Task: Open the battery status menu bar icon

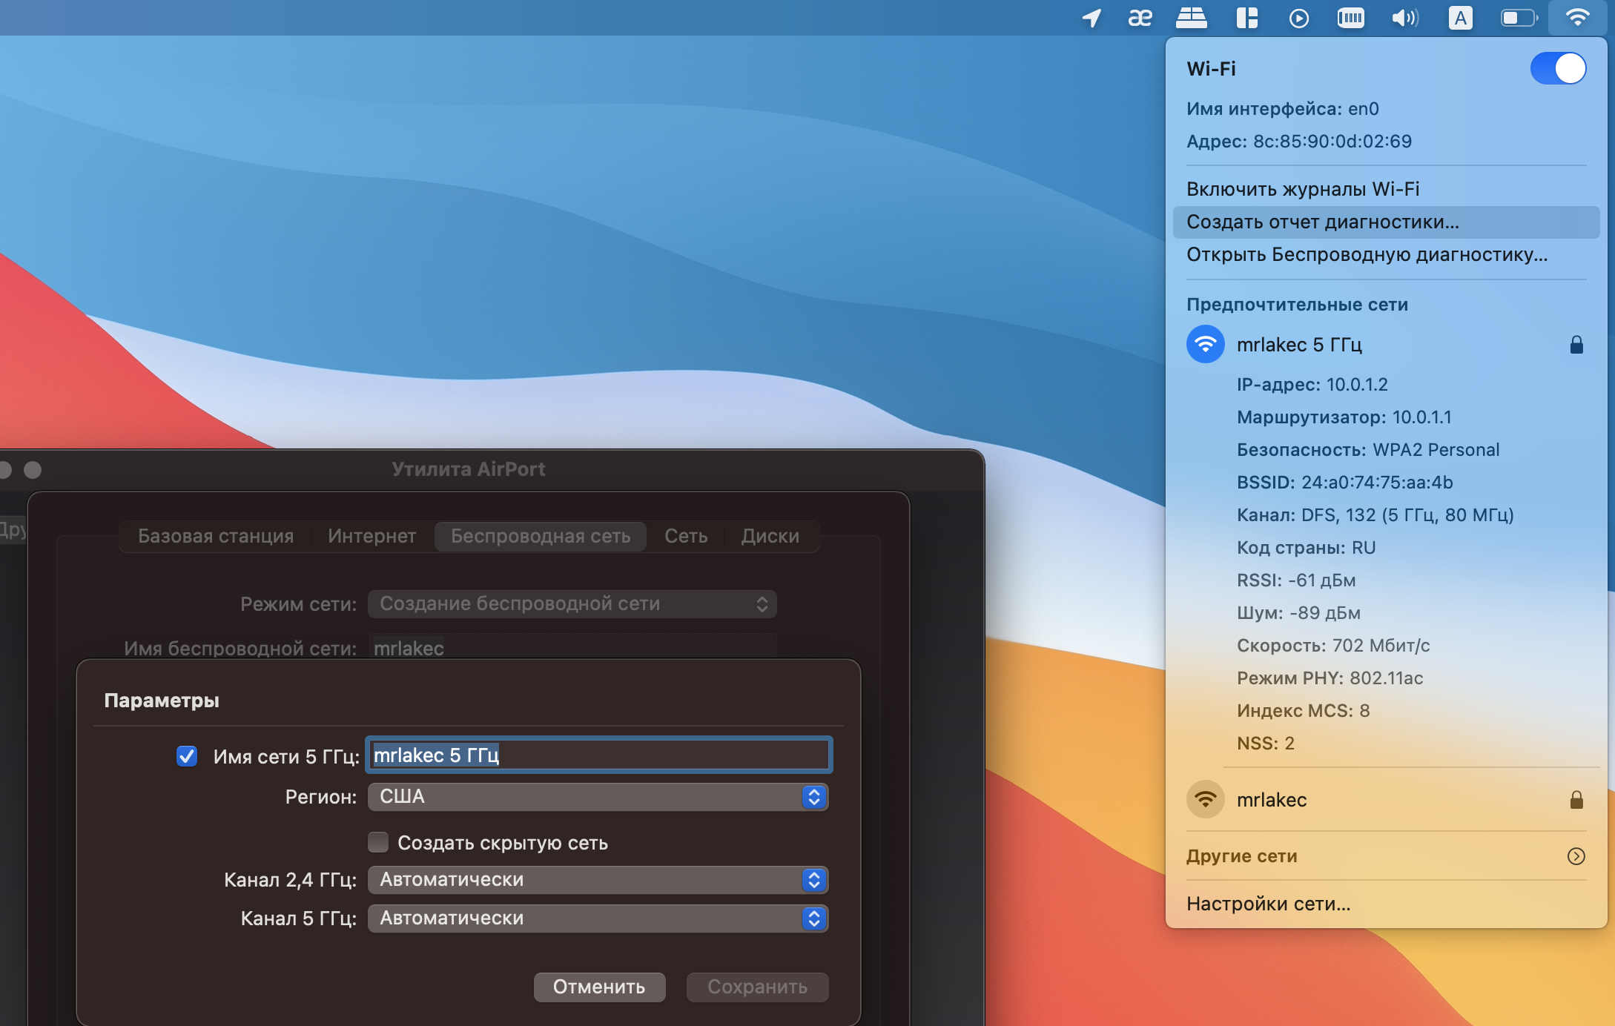Action: click(1519, 18)
